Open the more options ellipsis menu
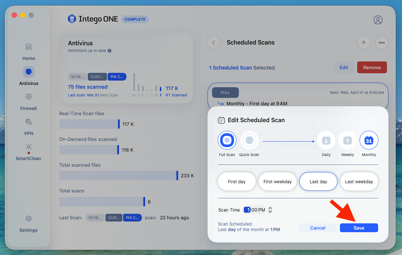402x255 pixels. [x=381, y=42]
